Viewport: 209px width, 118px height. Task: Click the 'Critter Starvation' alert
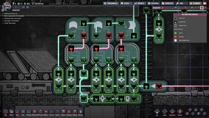[x=10, y=23]
